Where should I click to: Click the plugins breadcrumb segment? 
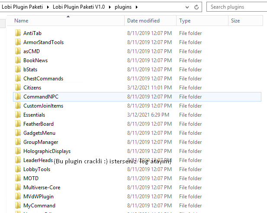(x=123, y=7)
